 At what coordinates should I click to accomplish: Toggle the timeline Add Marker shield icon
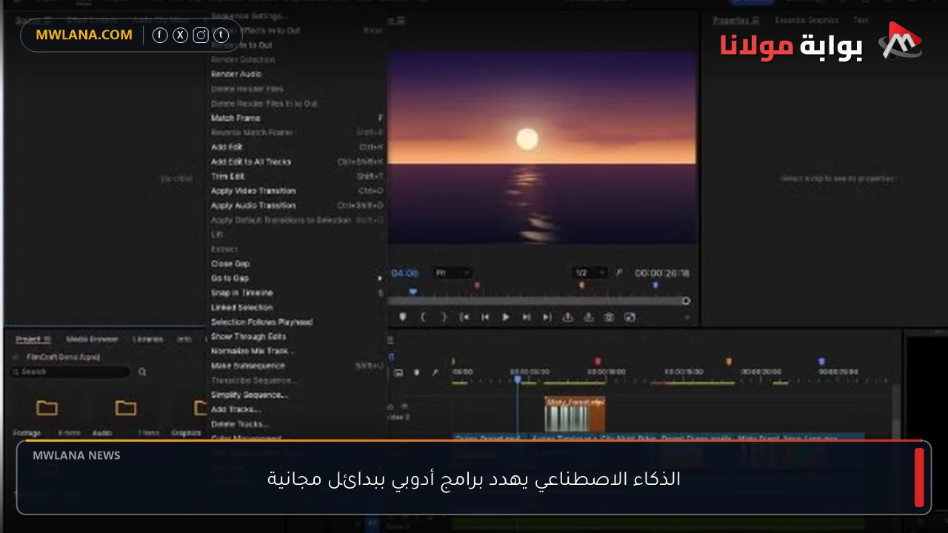click(417, 372)
